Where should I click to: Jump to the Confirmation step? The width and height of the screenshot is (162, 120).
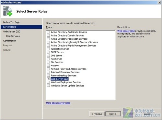[9, 41]
